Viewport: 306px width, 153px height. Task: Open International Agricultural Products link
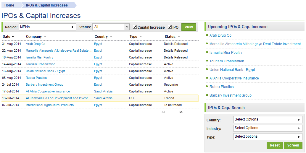coord(49,105)
